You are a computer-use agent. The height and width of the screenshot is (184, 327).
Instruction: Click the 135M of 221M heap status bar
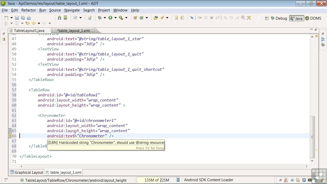pyautogui.click(x=157, y=180)
